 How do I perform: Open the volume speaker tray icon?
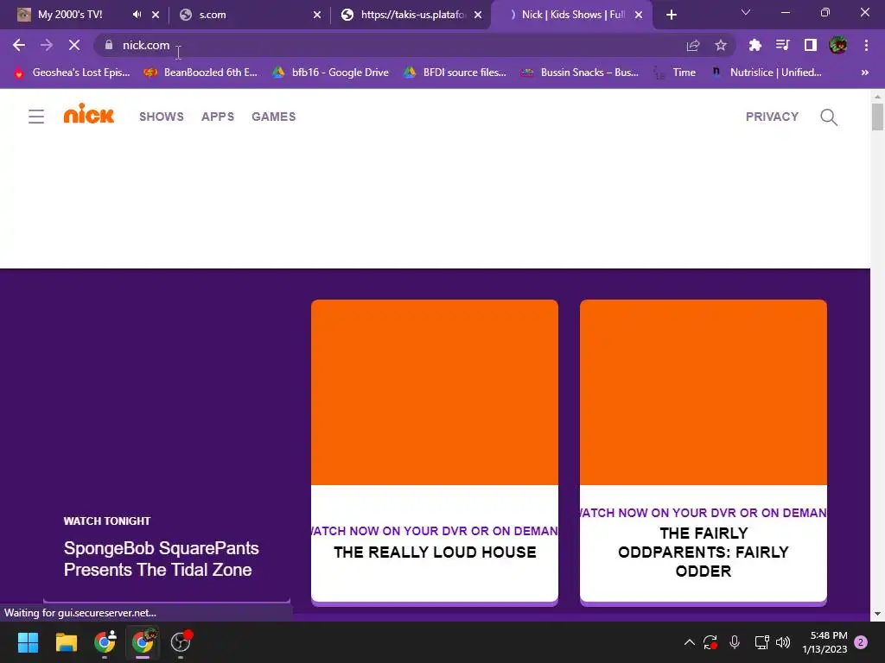click(x=783, y=642)
